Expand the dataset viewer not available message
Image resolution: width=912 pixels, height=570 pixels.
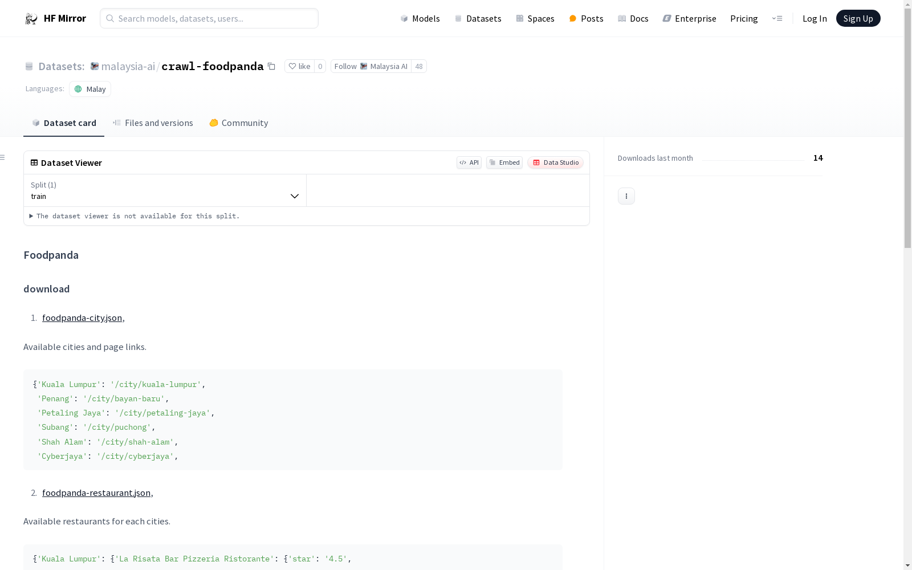[135, 216]
